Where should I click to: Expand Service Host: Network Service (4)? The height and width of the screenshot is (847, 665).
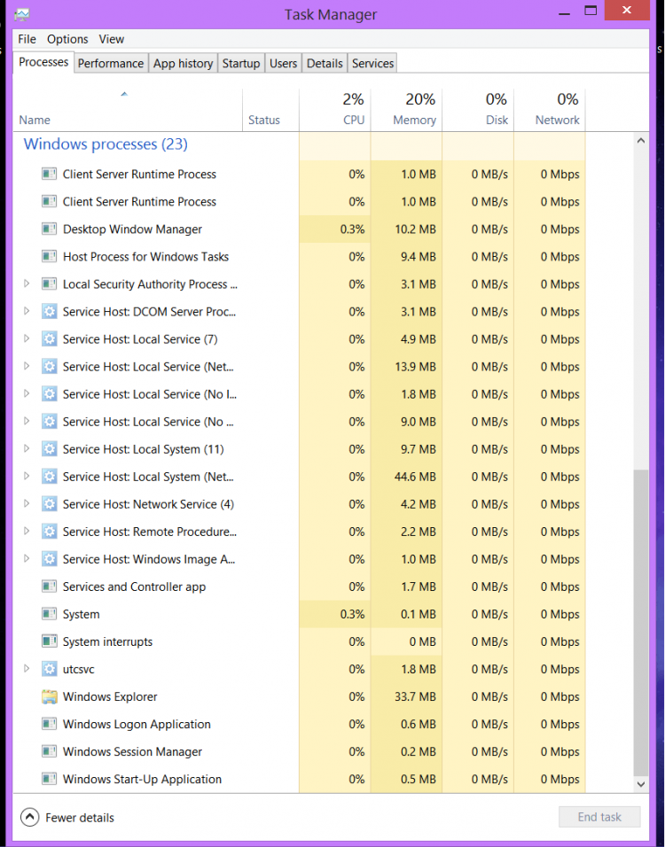(x=26, y=503)
